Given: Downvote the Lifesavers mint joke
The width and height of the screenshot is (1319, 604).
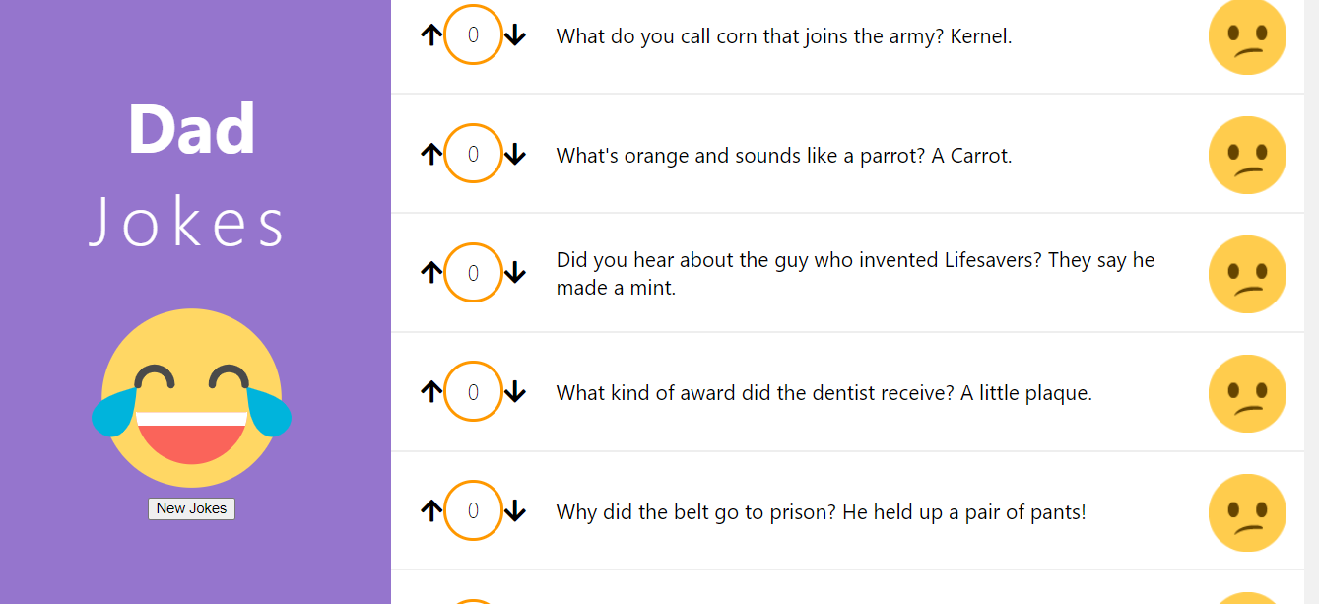Looking at the screenshot, I should (515, 273).
